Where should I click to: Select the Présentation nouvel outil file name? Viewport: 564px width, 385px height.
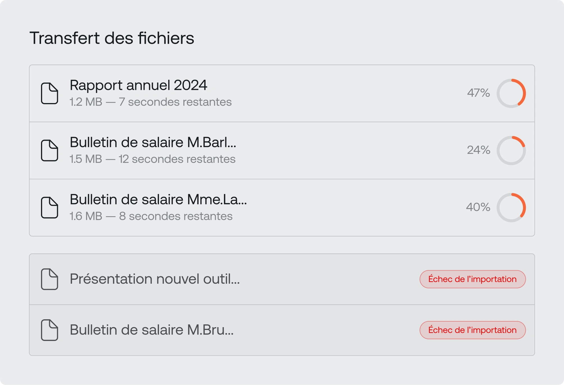click(154, 279)
